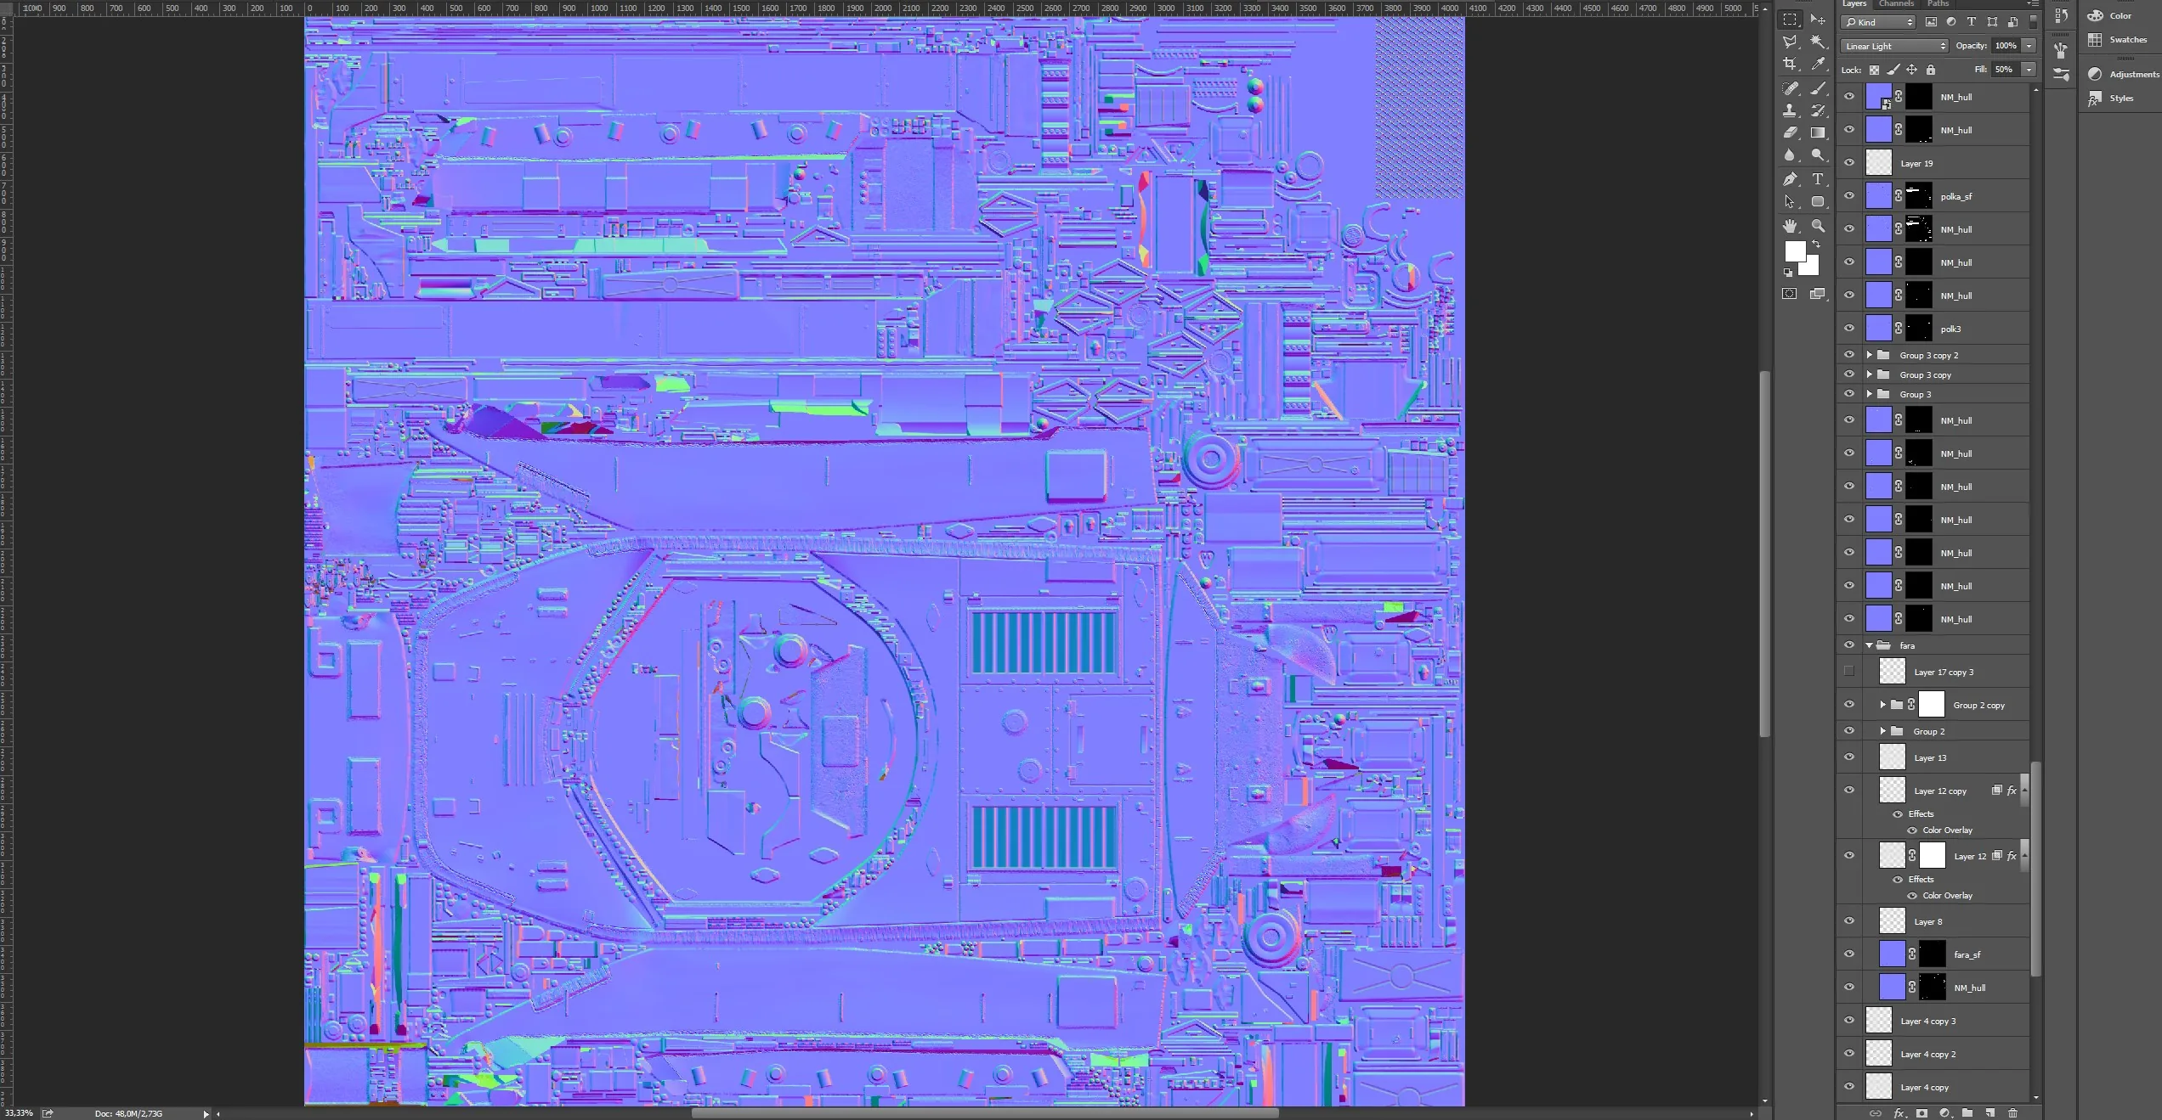The width and height of the screenshot is (2162, 1120).
Task: Select the Move tool
Action: tap(1818, 19)
